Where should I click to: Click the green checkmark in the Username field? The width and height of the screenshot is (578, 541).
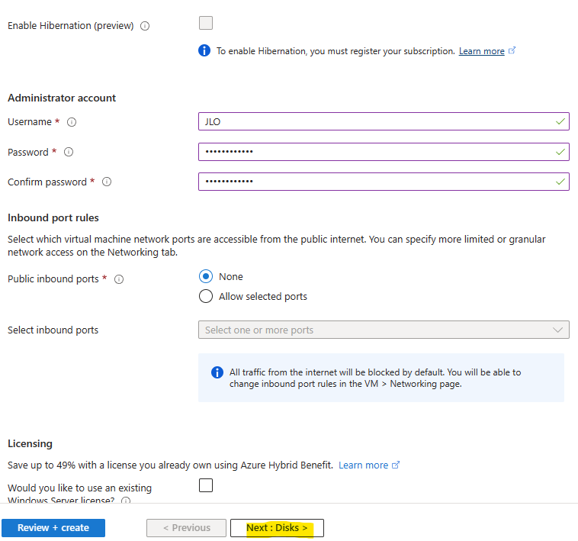pos(560,121)
